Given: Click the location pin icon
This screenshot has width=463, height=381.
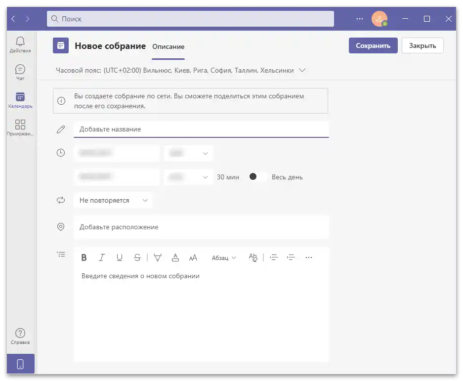Looking at the screenshot, I should coord(61,227).
